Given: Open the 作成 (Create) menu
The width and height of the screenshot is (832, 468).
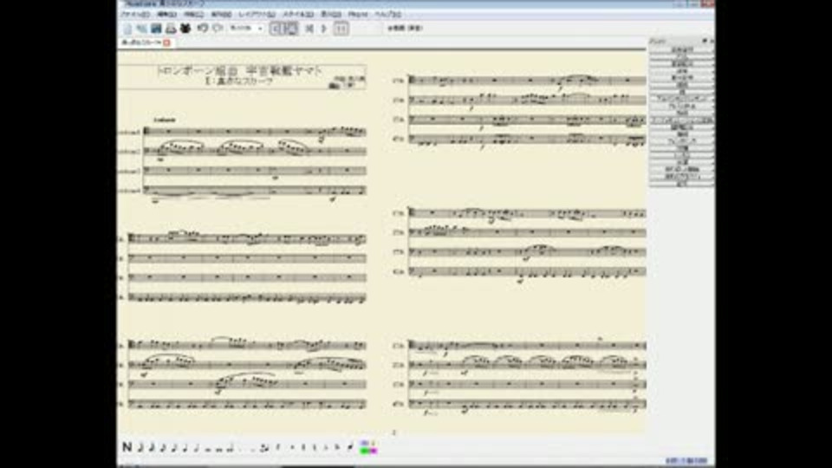Looking at the screenshot, I should coord(193,15).
